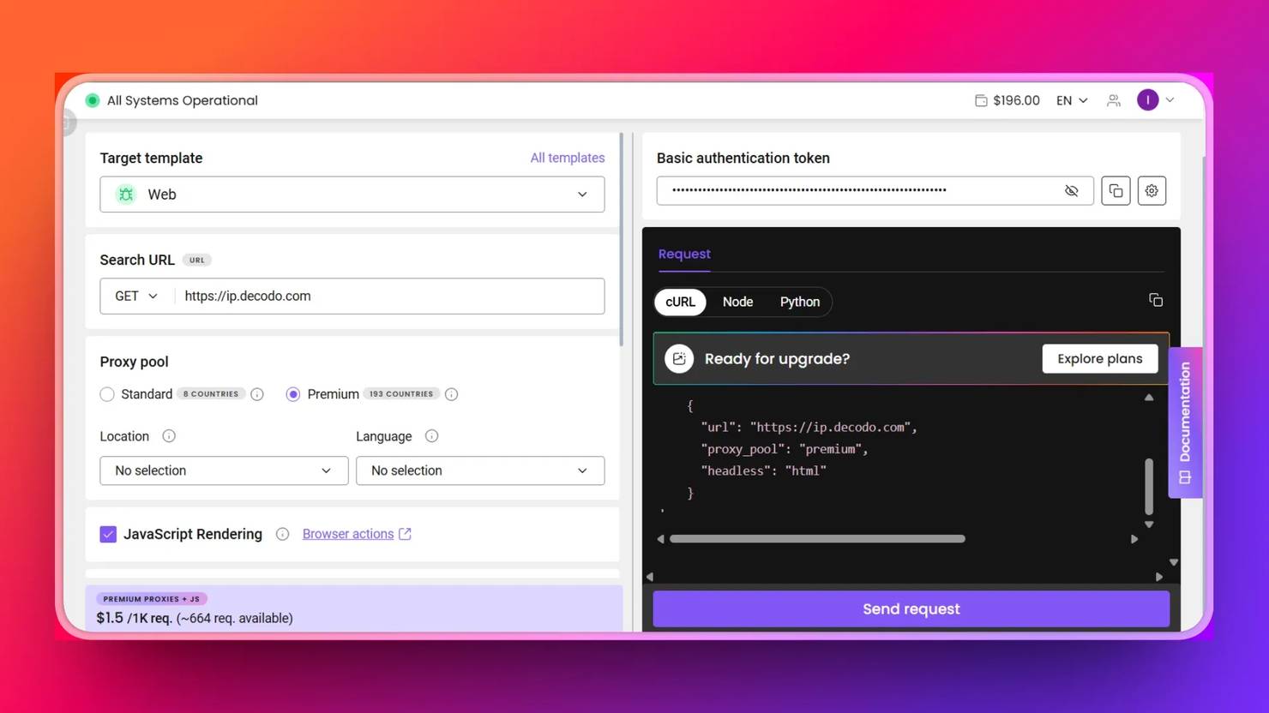Click the info icon beside Location
The height and width of the screenshot is (713, 1269).
coord(169,436)
